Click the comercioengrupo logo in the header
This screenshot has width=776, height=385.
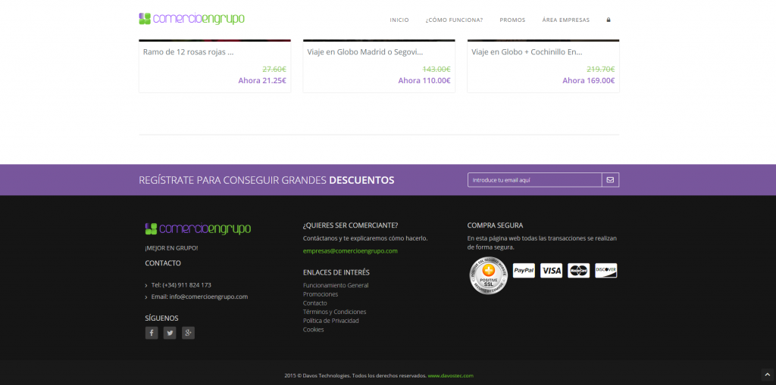pyautogui.click(x=192, y=18)
